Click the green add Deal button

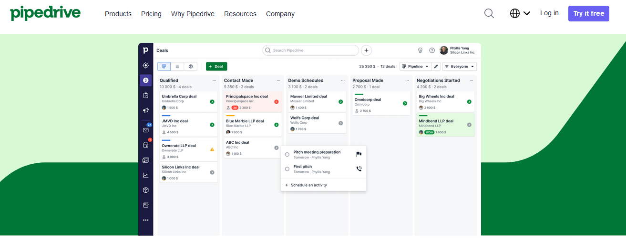pos(216,67)
